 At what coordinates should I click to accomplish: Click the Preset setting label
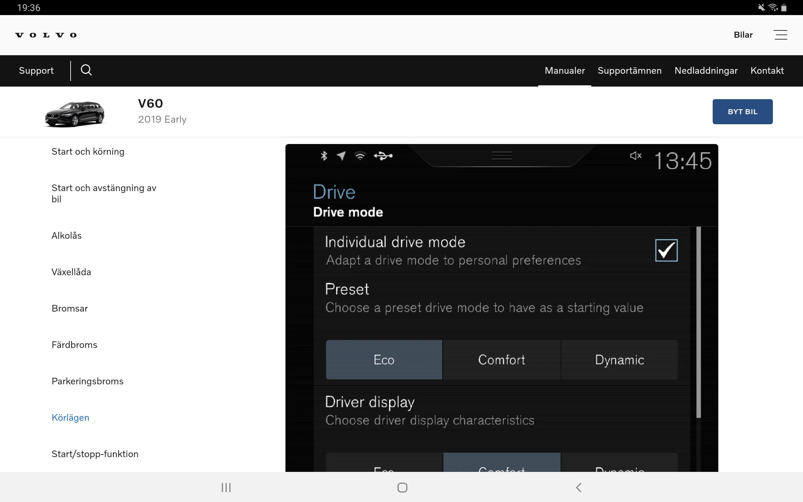click(347, 289)
